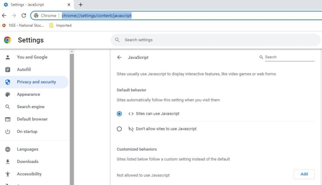Enable blocking Javascript by default
Screen dimensions: 322x185
point(119,129)
